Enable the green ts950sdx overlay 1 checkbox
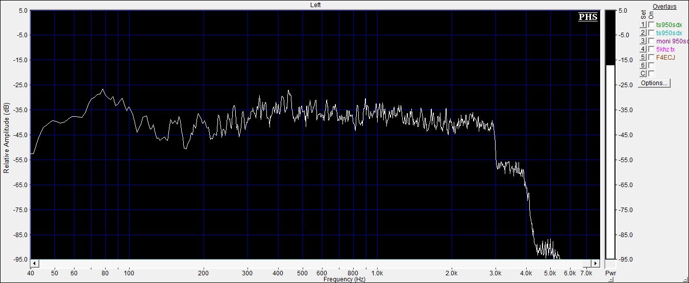689x283 pixels. coord(651,24)
